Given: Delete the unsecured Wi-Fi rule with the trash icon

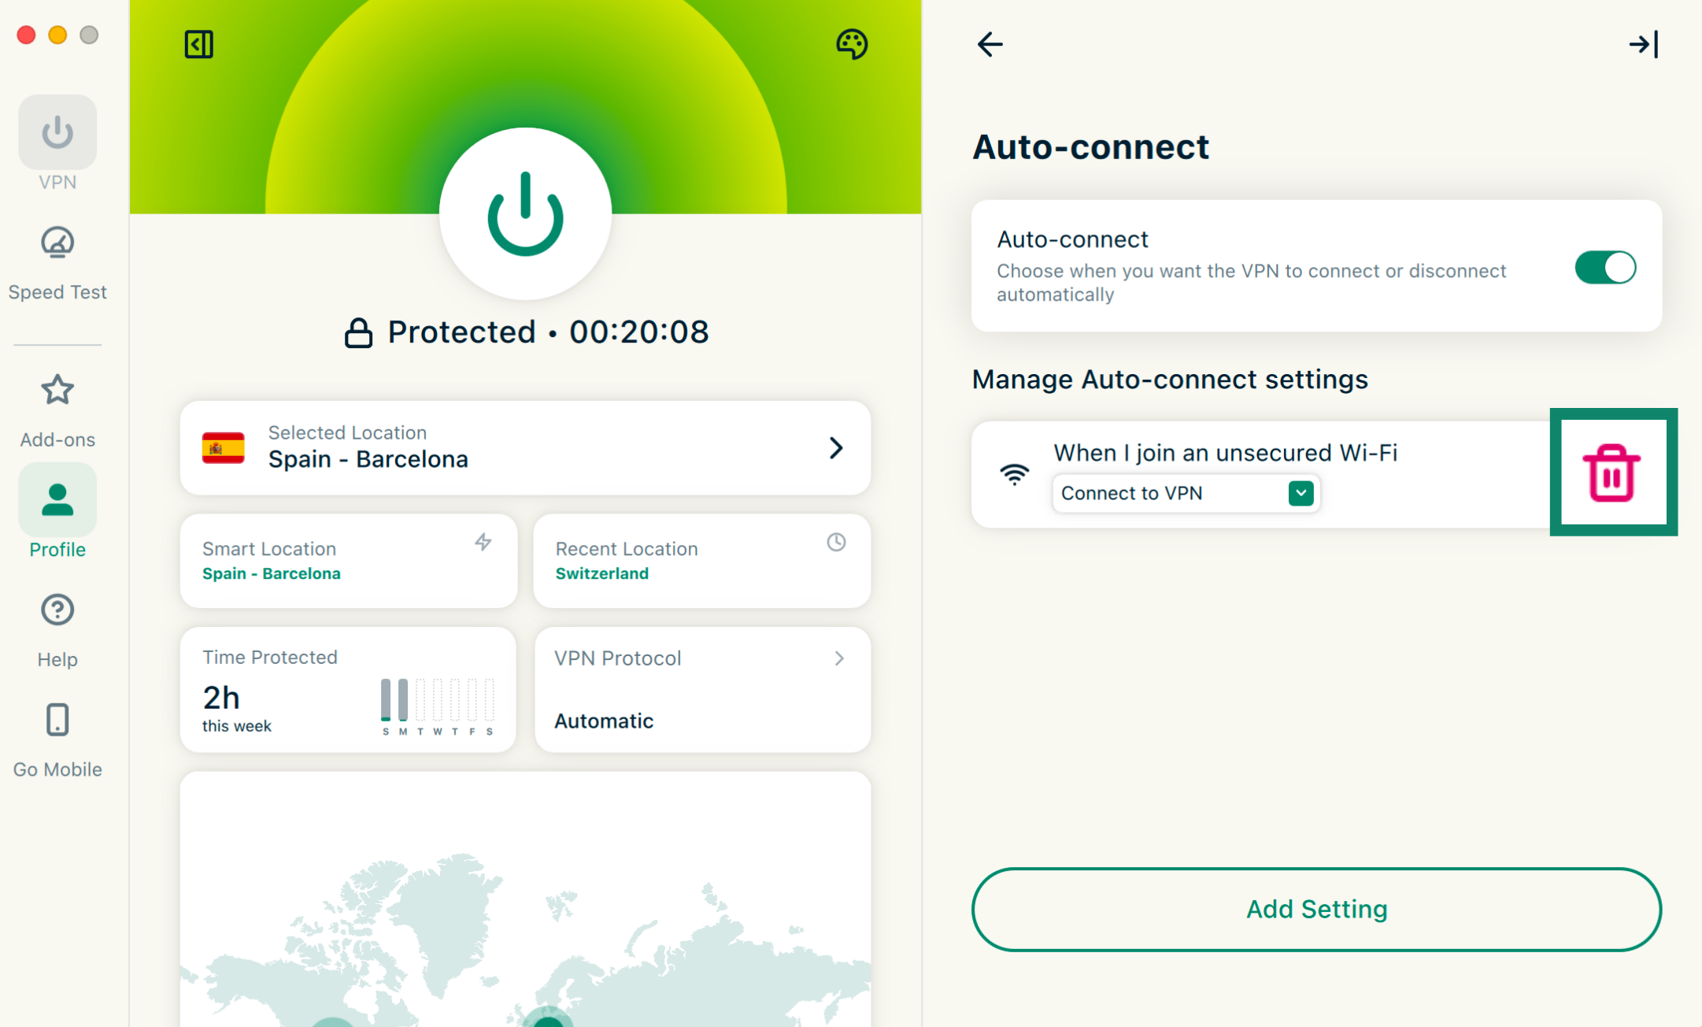Looking at the screenshot, I should (1611, 473).
